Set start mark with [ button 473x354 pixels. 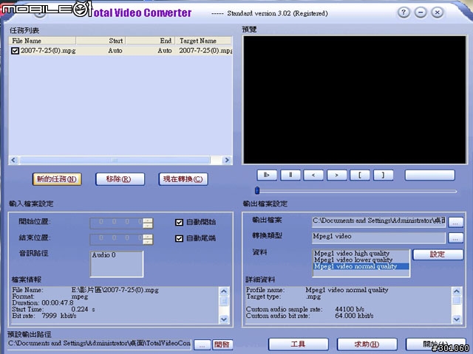coord(360,175)
